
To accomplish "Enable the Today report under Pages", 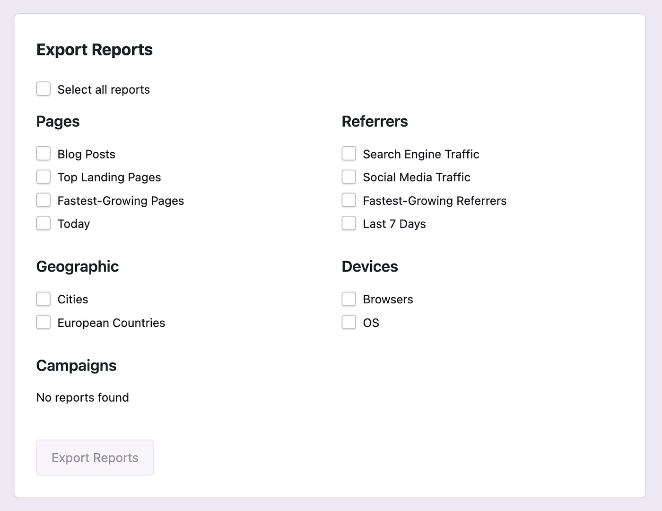I will click(x=43, y=223).
